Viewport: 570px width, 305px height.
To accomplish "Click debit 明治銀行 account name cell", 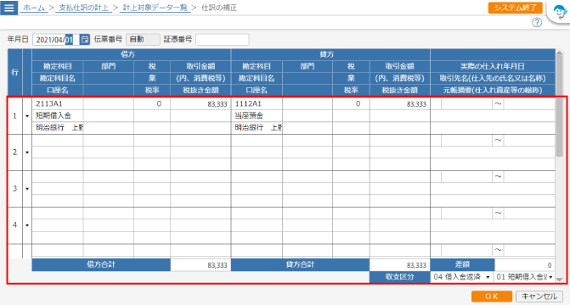I will click(x=58, y=128).
